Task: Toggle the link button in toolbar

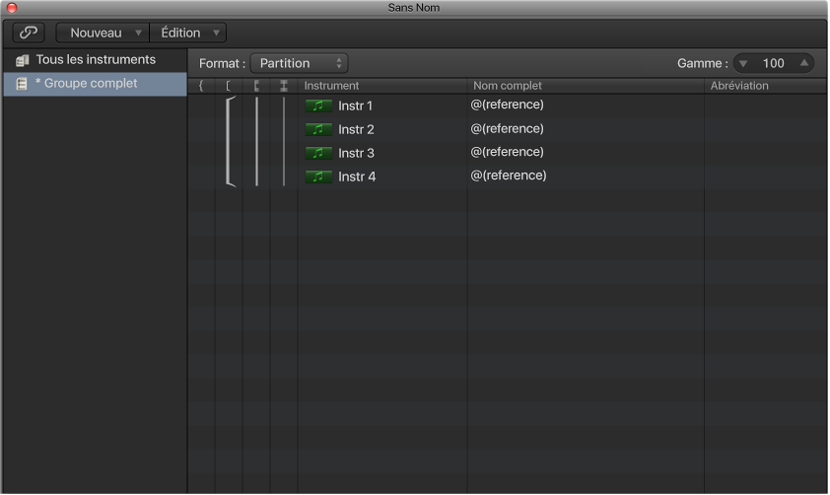Action: coord(29,33)
